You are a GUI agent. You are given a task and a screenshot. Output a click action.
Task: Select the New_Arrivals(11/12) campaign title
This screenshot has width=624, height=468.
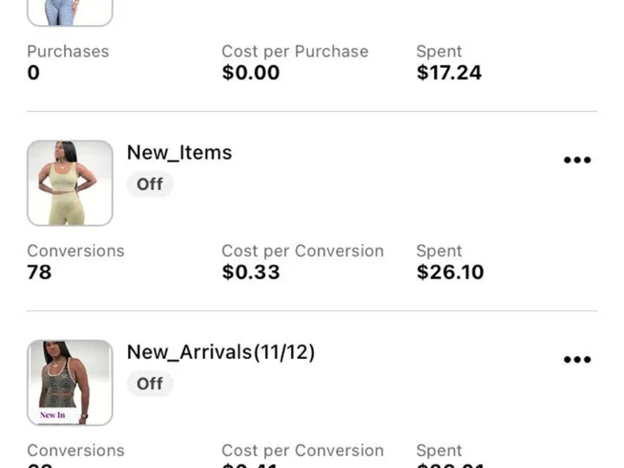coord(221,353)
